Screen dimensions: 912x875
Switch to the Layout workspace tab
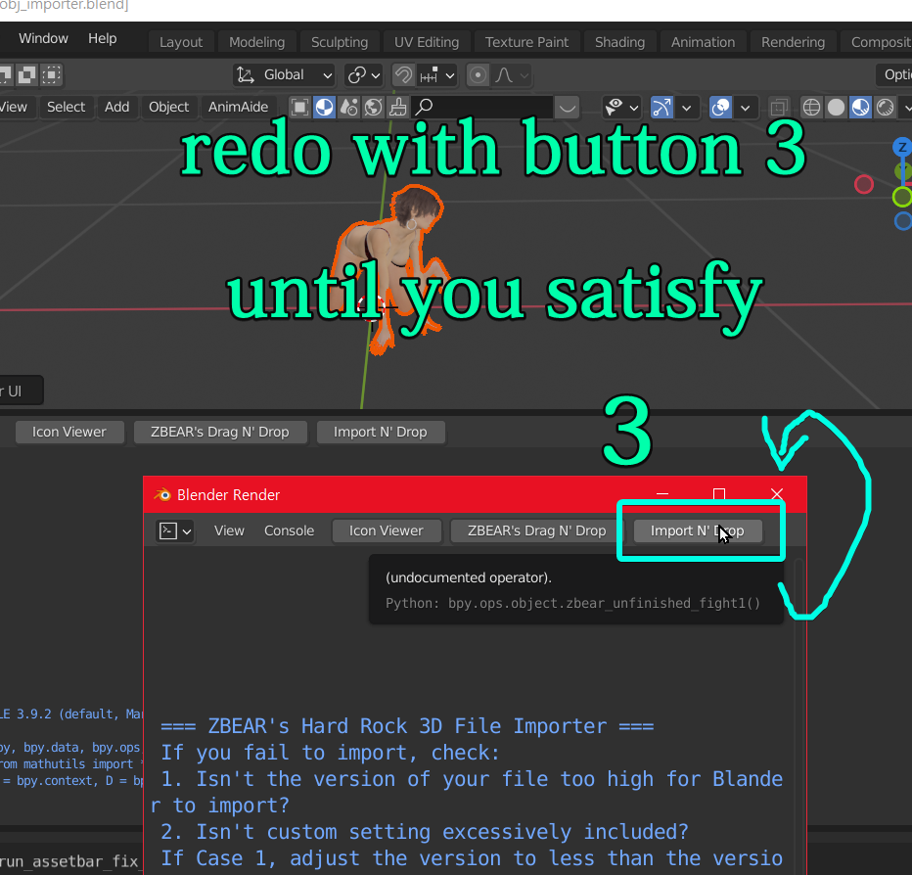tap(181, 42)
